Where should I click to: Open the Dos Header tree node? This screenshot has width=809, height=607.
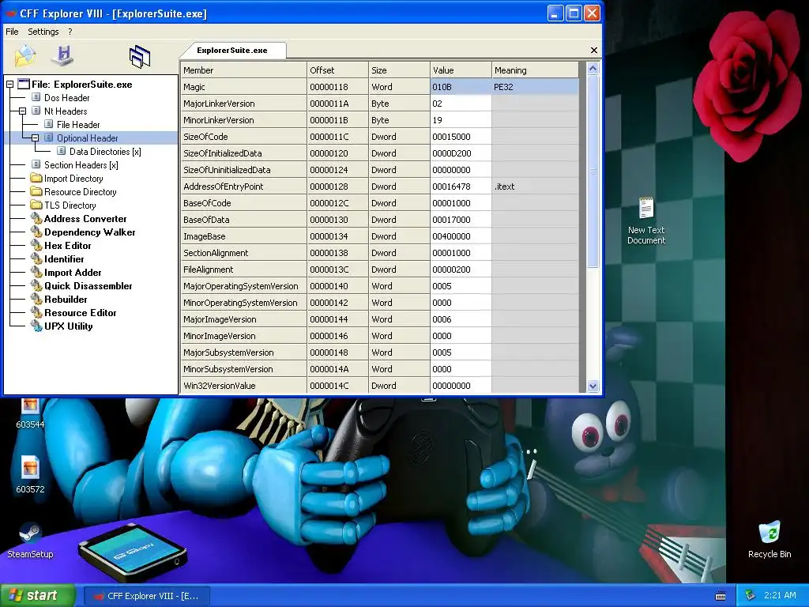66,97
